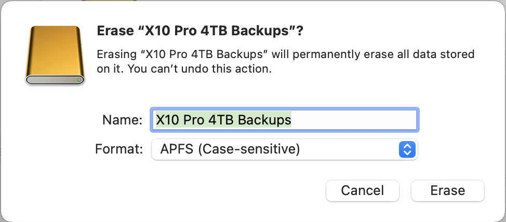This screenshot has height=222, width=506.
Task: Click the Name: label
Action: 122,120
